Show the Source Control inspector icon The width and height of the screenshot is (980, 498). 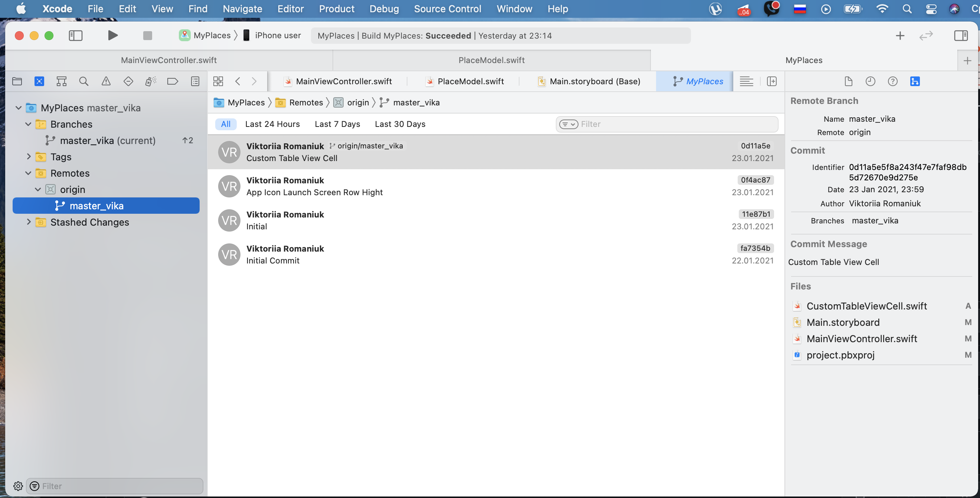click(x=915, y=81)
